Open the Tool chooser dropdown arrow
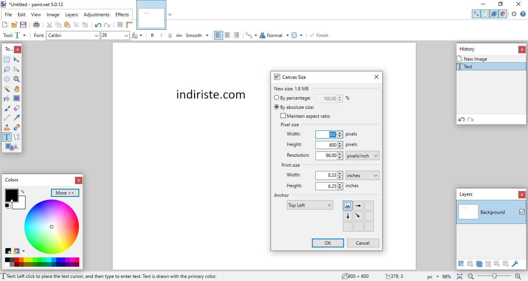The width and height of the screenshot is (528, 281). click(x=24, y=35)
